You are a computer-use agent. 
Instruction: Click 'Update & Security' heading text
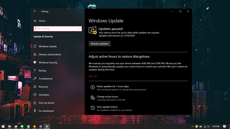click(x=43, y=37)
